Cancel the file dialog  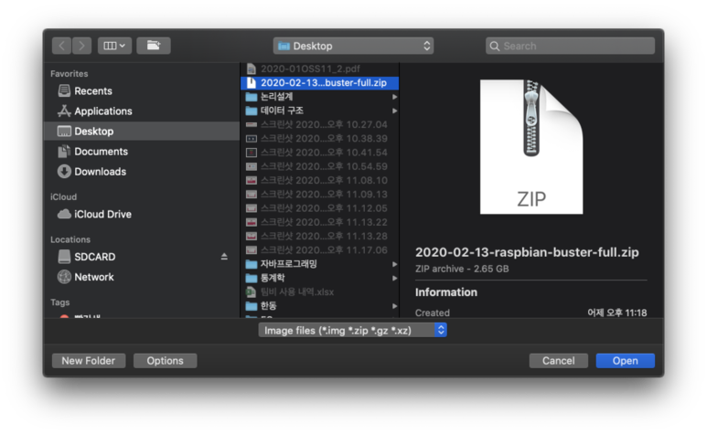coord(558,361)
